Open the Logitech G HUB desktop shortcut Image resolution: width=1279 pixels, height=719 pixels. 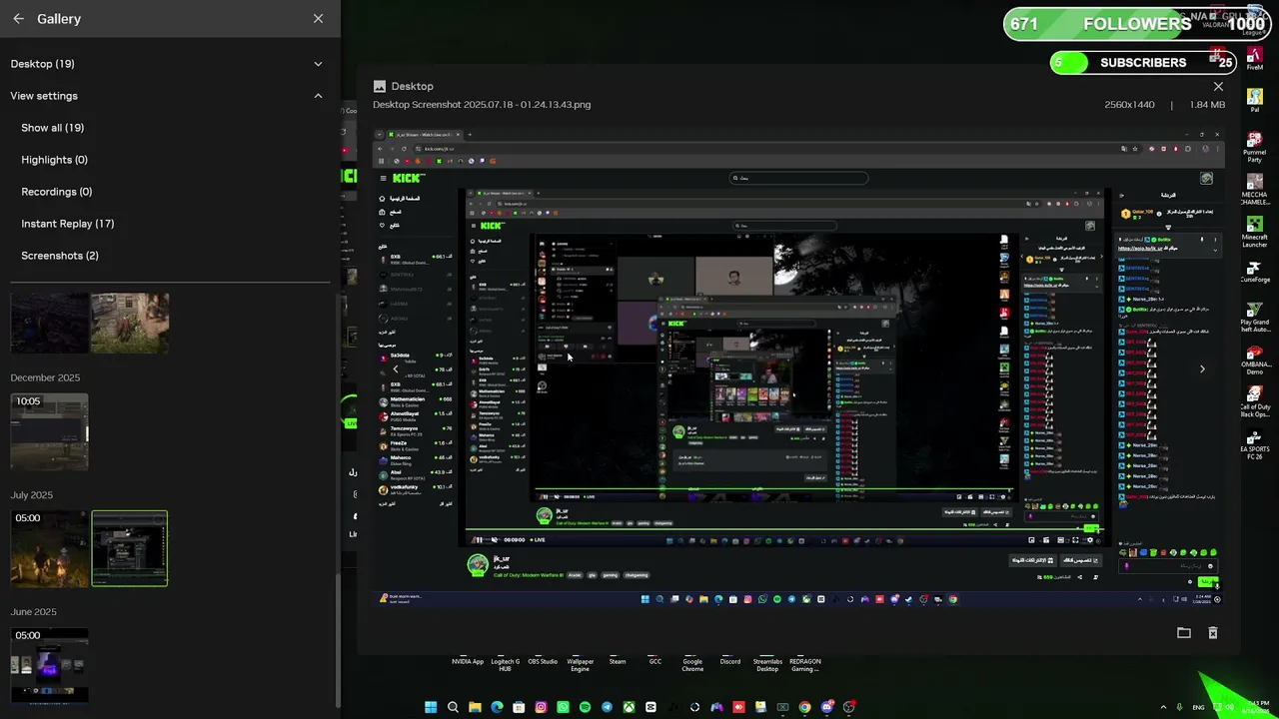point(505,665)
